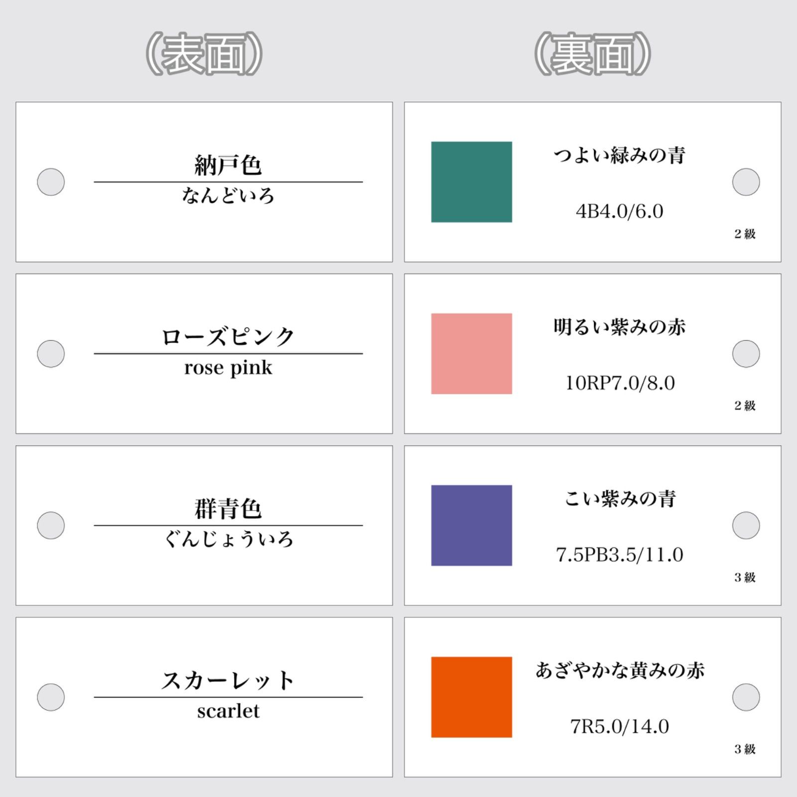Select the (裏面) heading
Viewport: 797px width, 797px height.
point(592,54)
